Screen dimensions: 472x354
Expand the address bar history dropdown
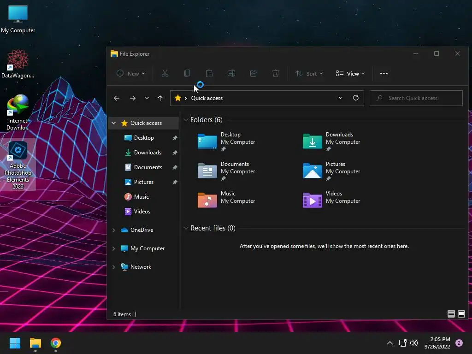pyautogui.click(x=341, y=98)
